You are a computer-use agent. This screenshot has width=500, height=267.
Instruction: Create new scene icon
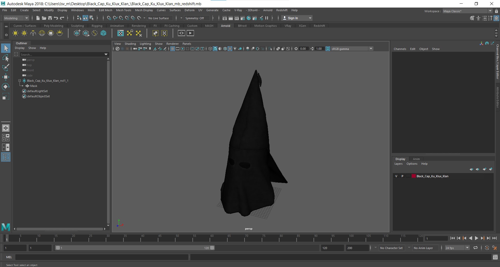pos(38,18)
